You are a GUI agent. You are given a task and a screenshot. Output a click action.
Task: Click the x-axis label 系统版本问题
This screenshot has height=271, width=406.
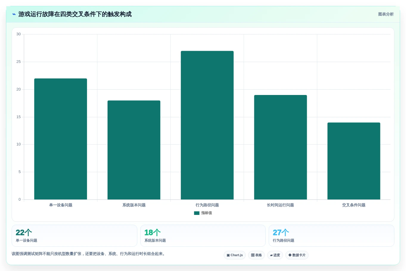tap(134, 205)
